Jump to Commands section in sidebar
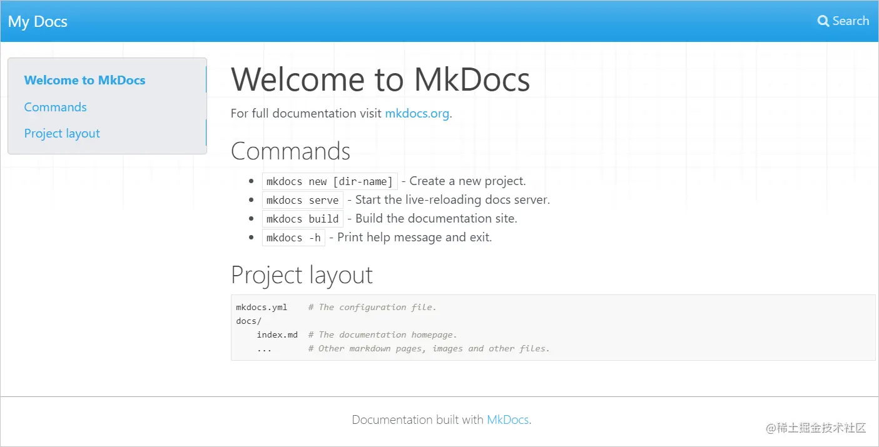Image resolution: width=879 pixels, height=447 pixels. pos(55,107)
